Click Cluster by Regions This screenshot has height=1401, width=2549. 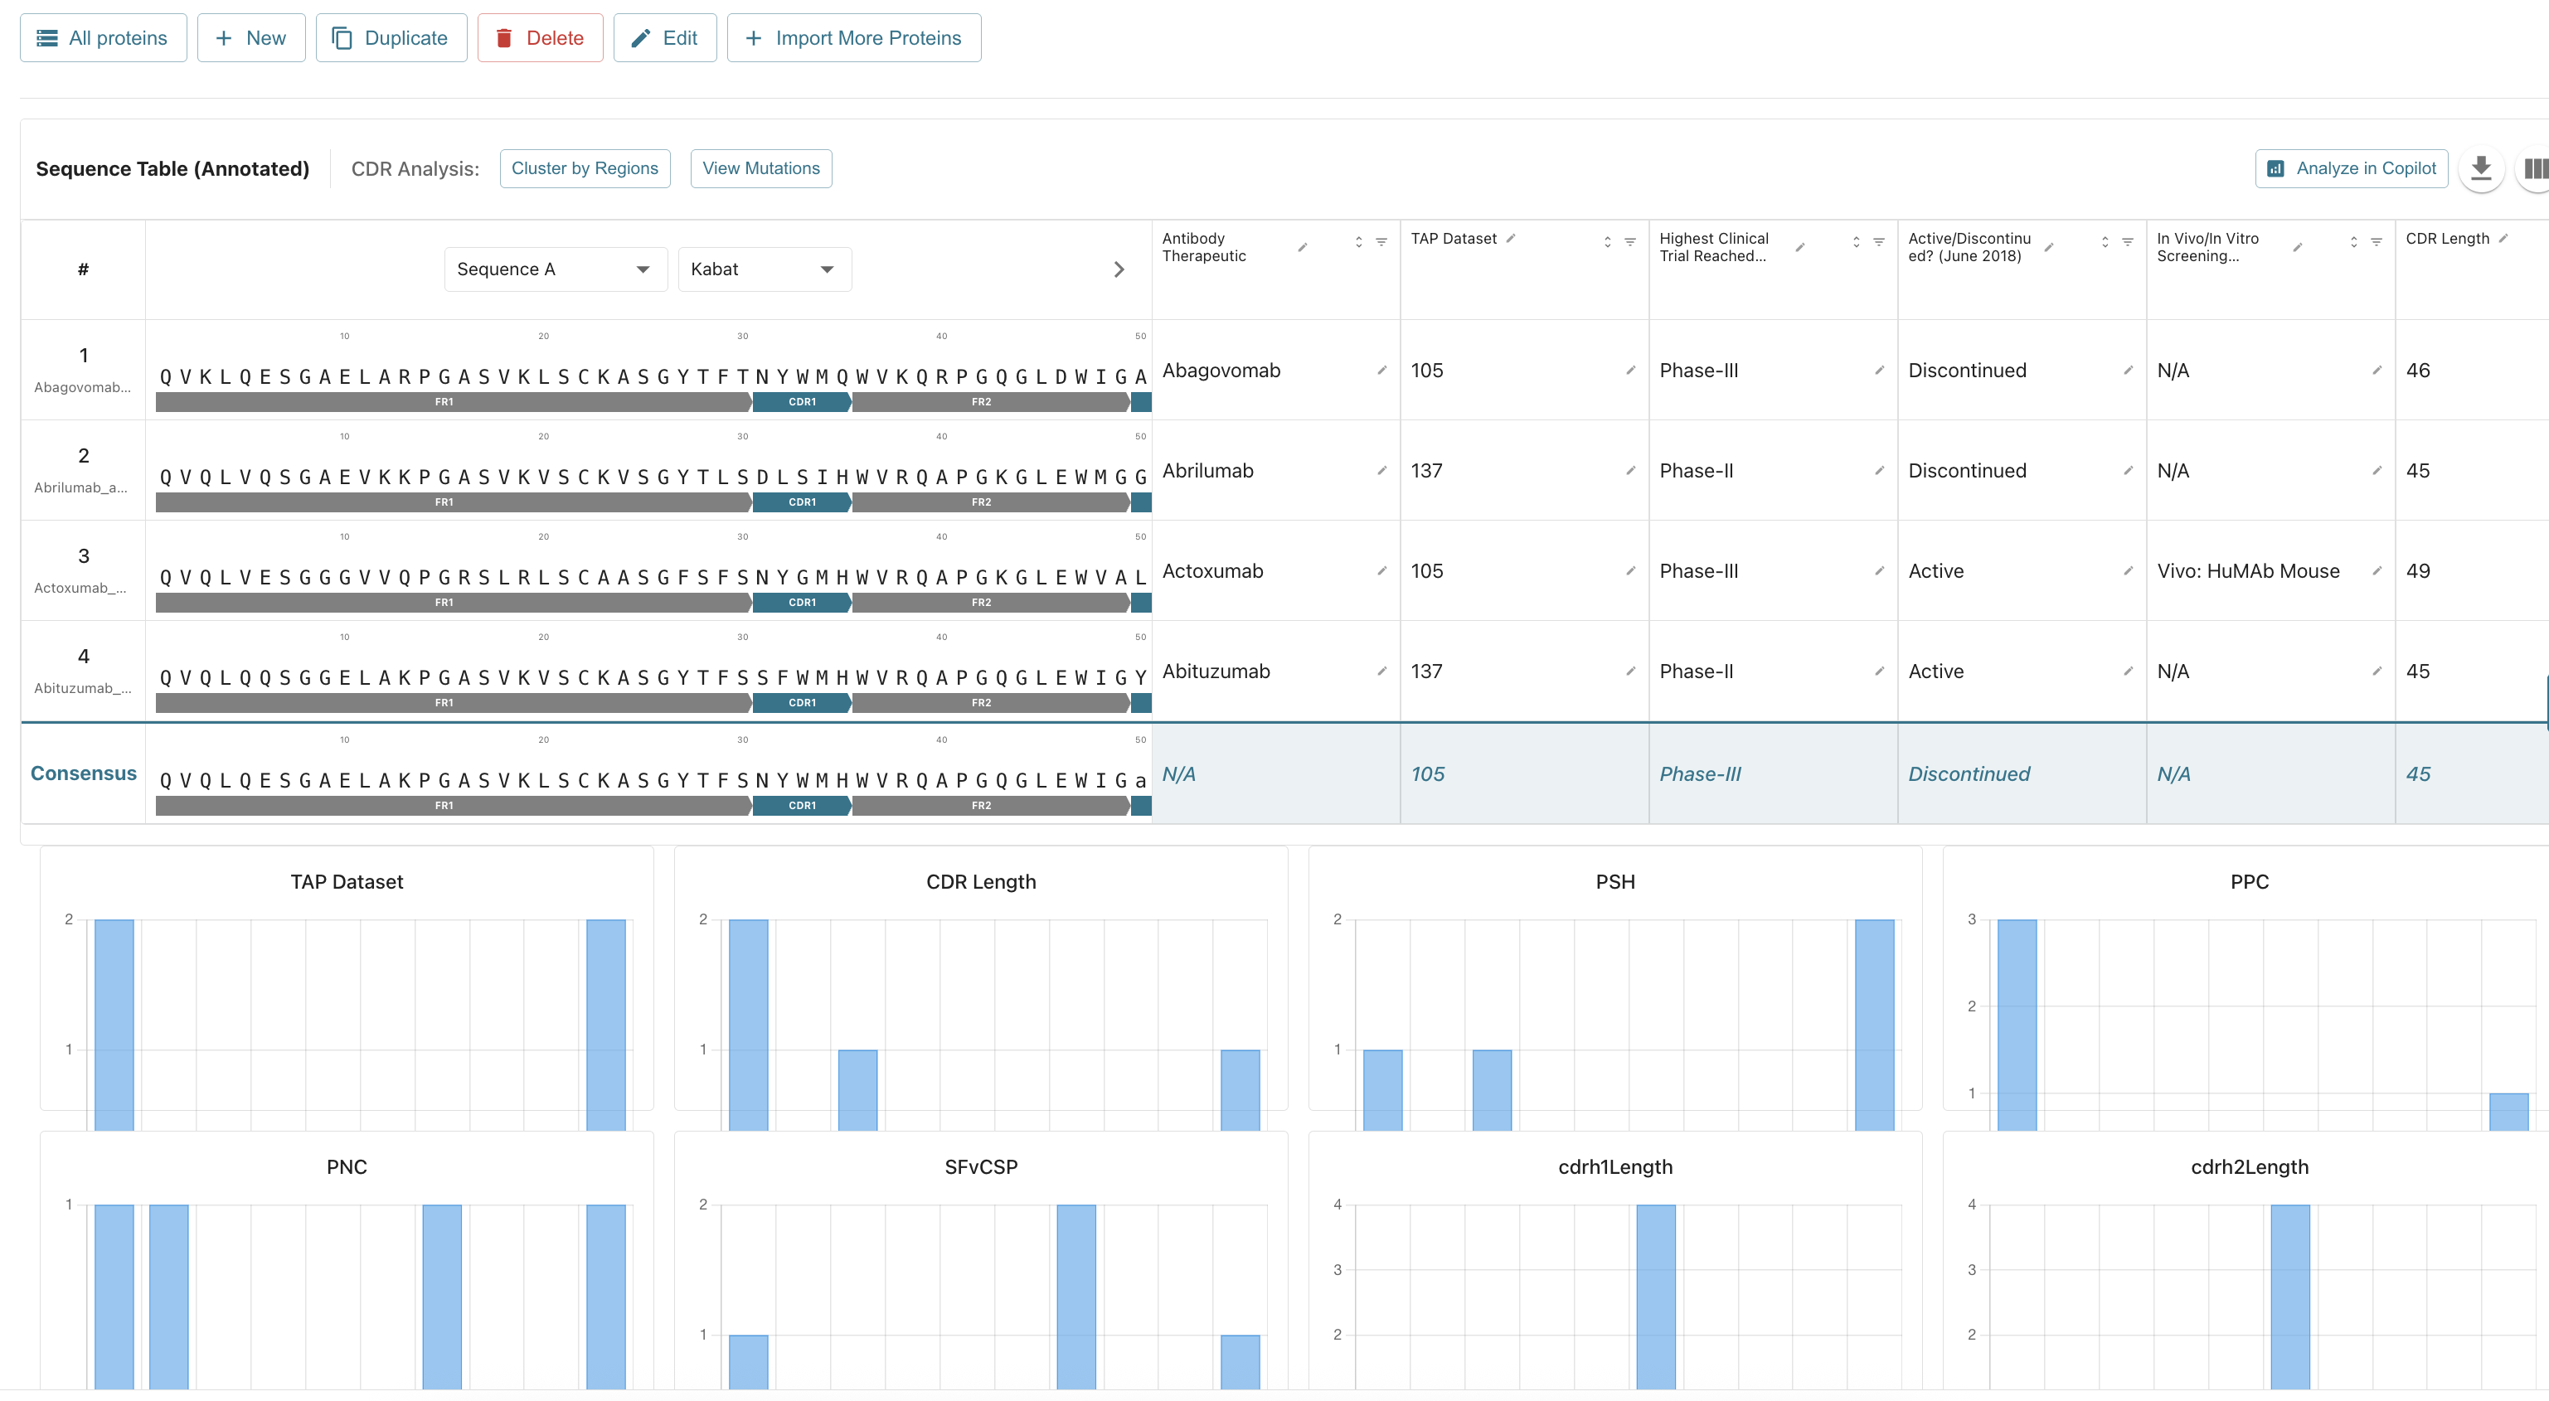[584, 168]
